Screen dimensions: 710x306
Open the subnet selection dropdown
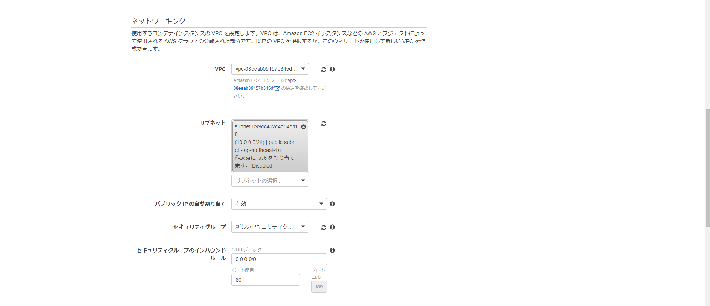(x=270, y=181)
